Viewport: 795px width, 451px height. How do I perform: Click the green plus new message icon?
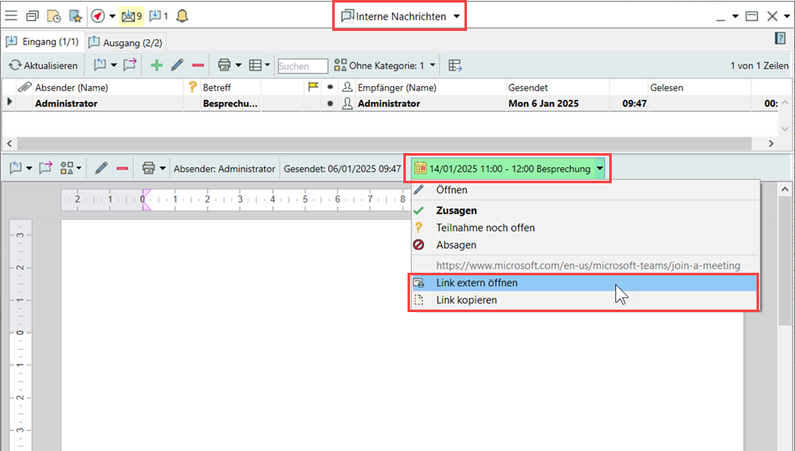click(156, 65)
